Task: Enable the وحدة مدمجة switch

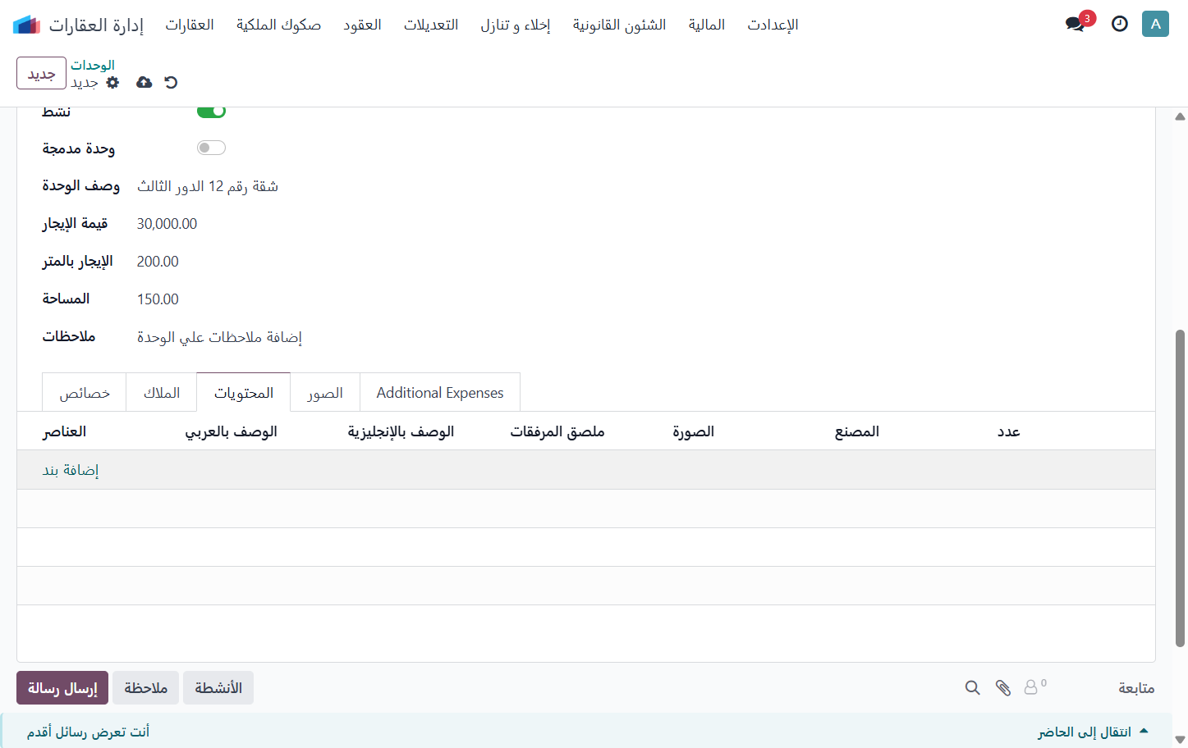Action: [211, 148]
